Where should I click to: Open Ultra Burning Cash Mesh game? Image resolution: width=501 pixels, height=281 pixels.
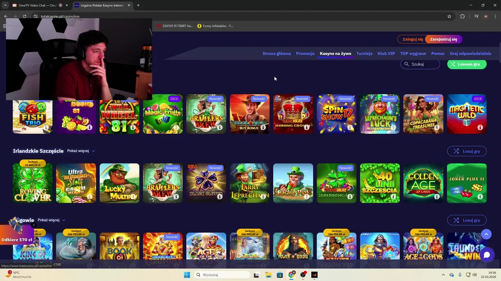(76, 183)
